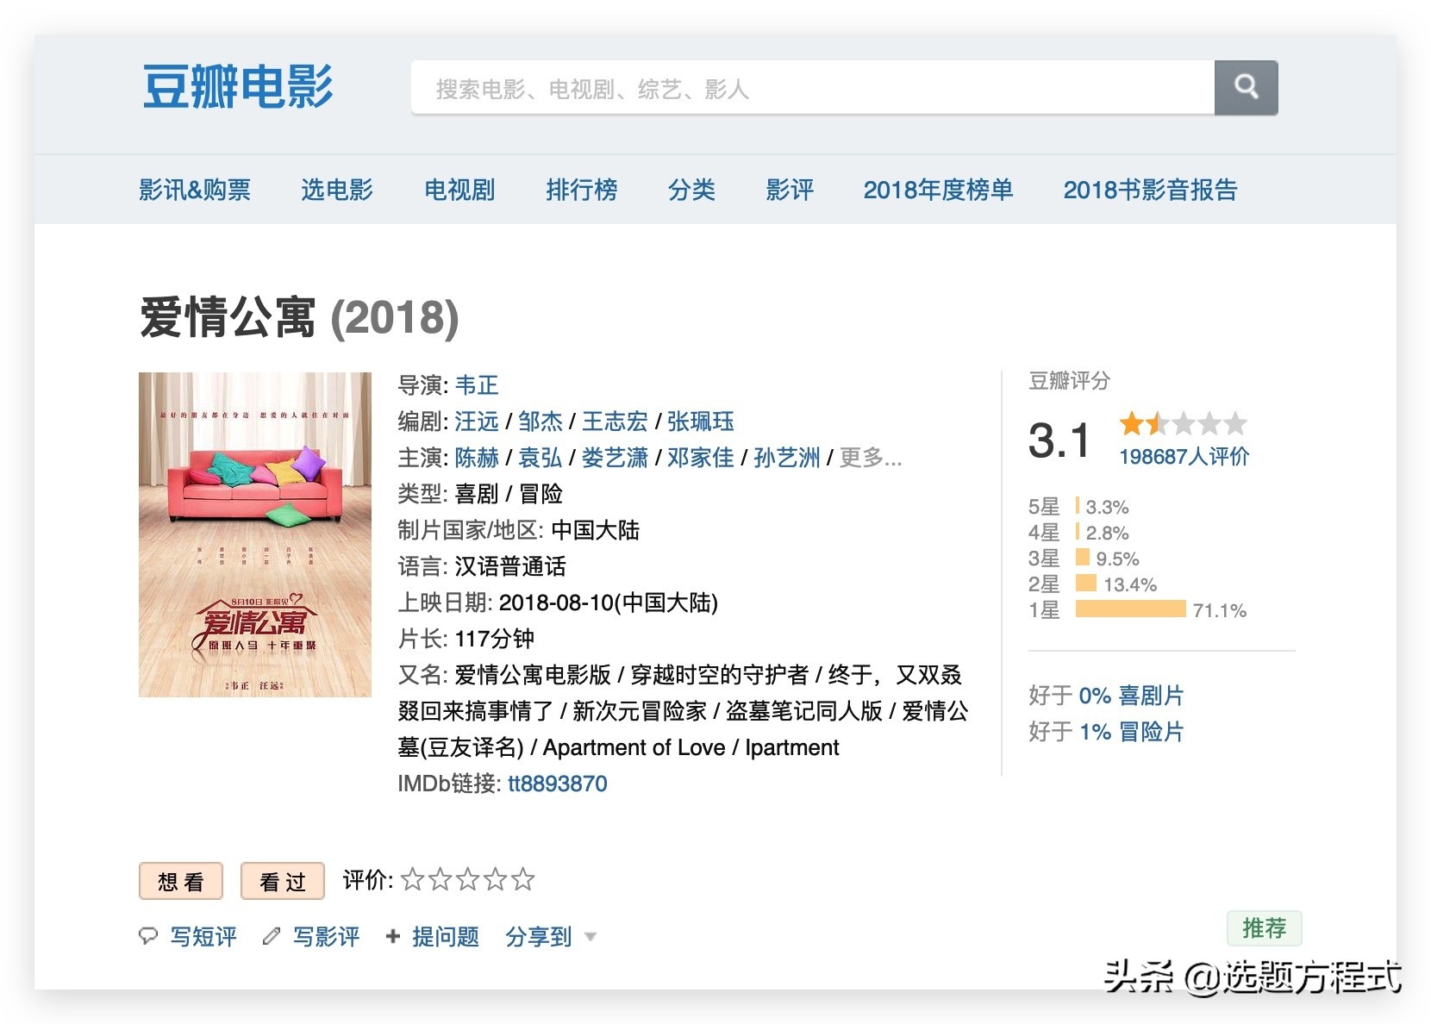Open director 韦正's page link
This screenshot has width=1431, height=1024.
pos(477,385)
